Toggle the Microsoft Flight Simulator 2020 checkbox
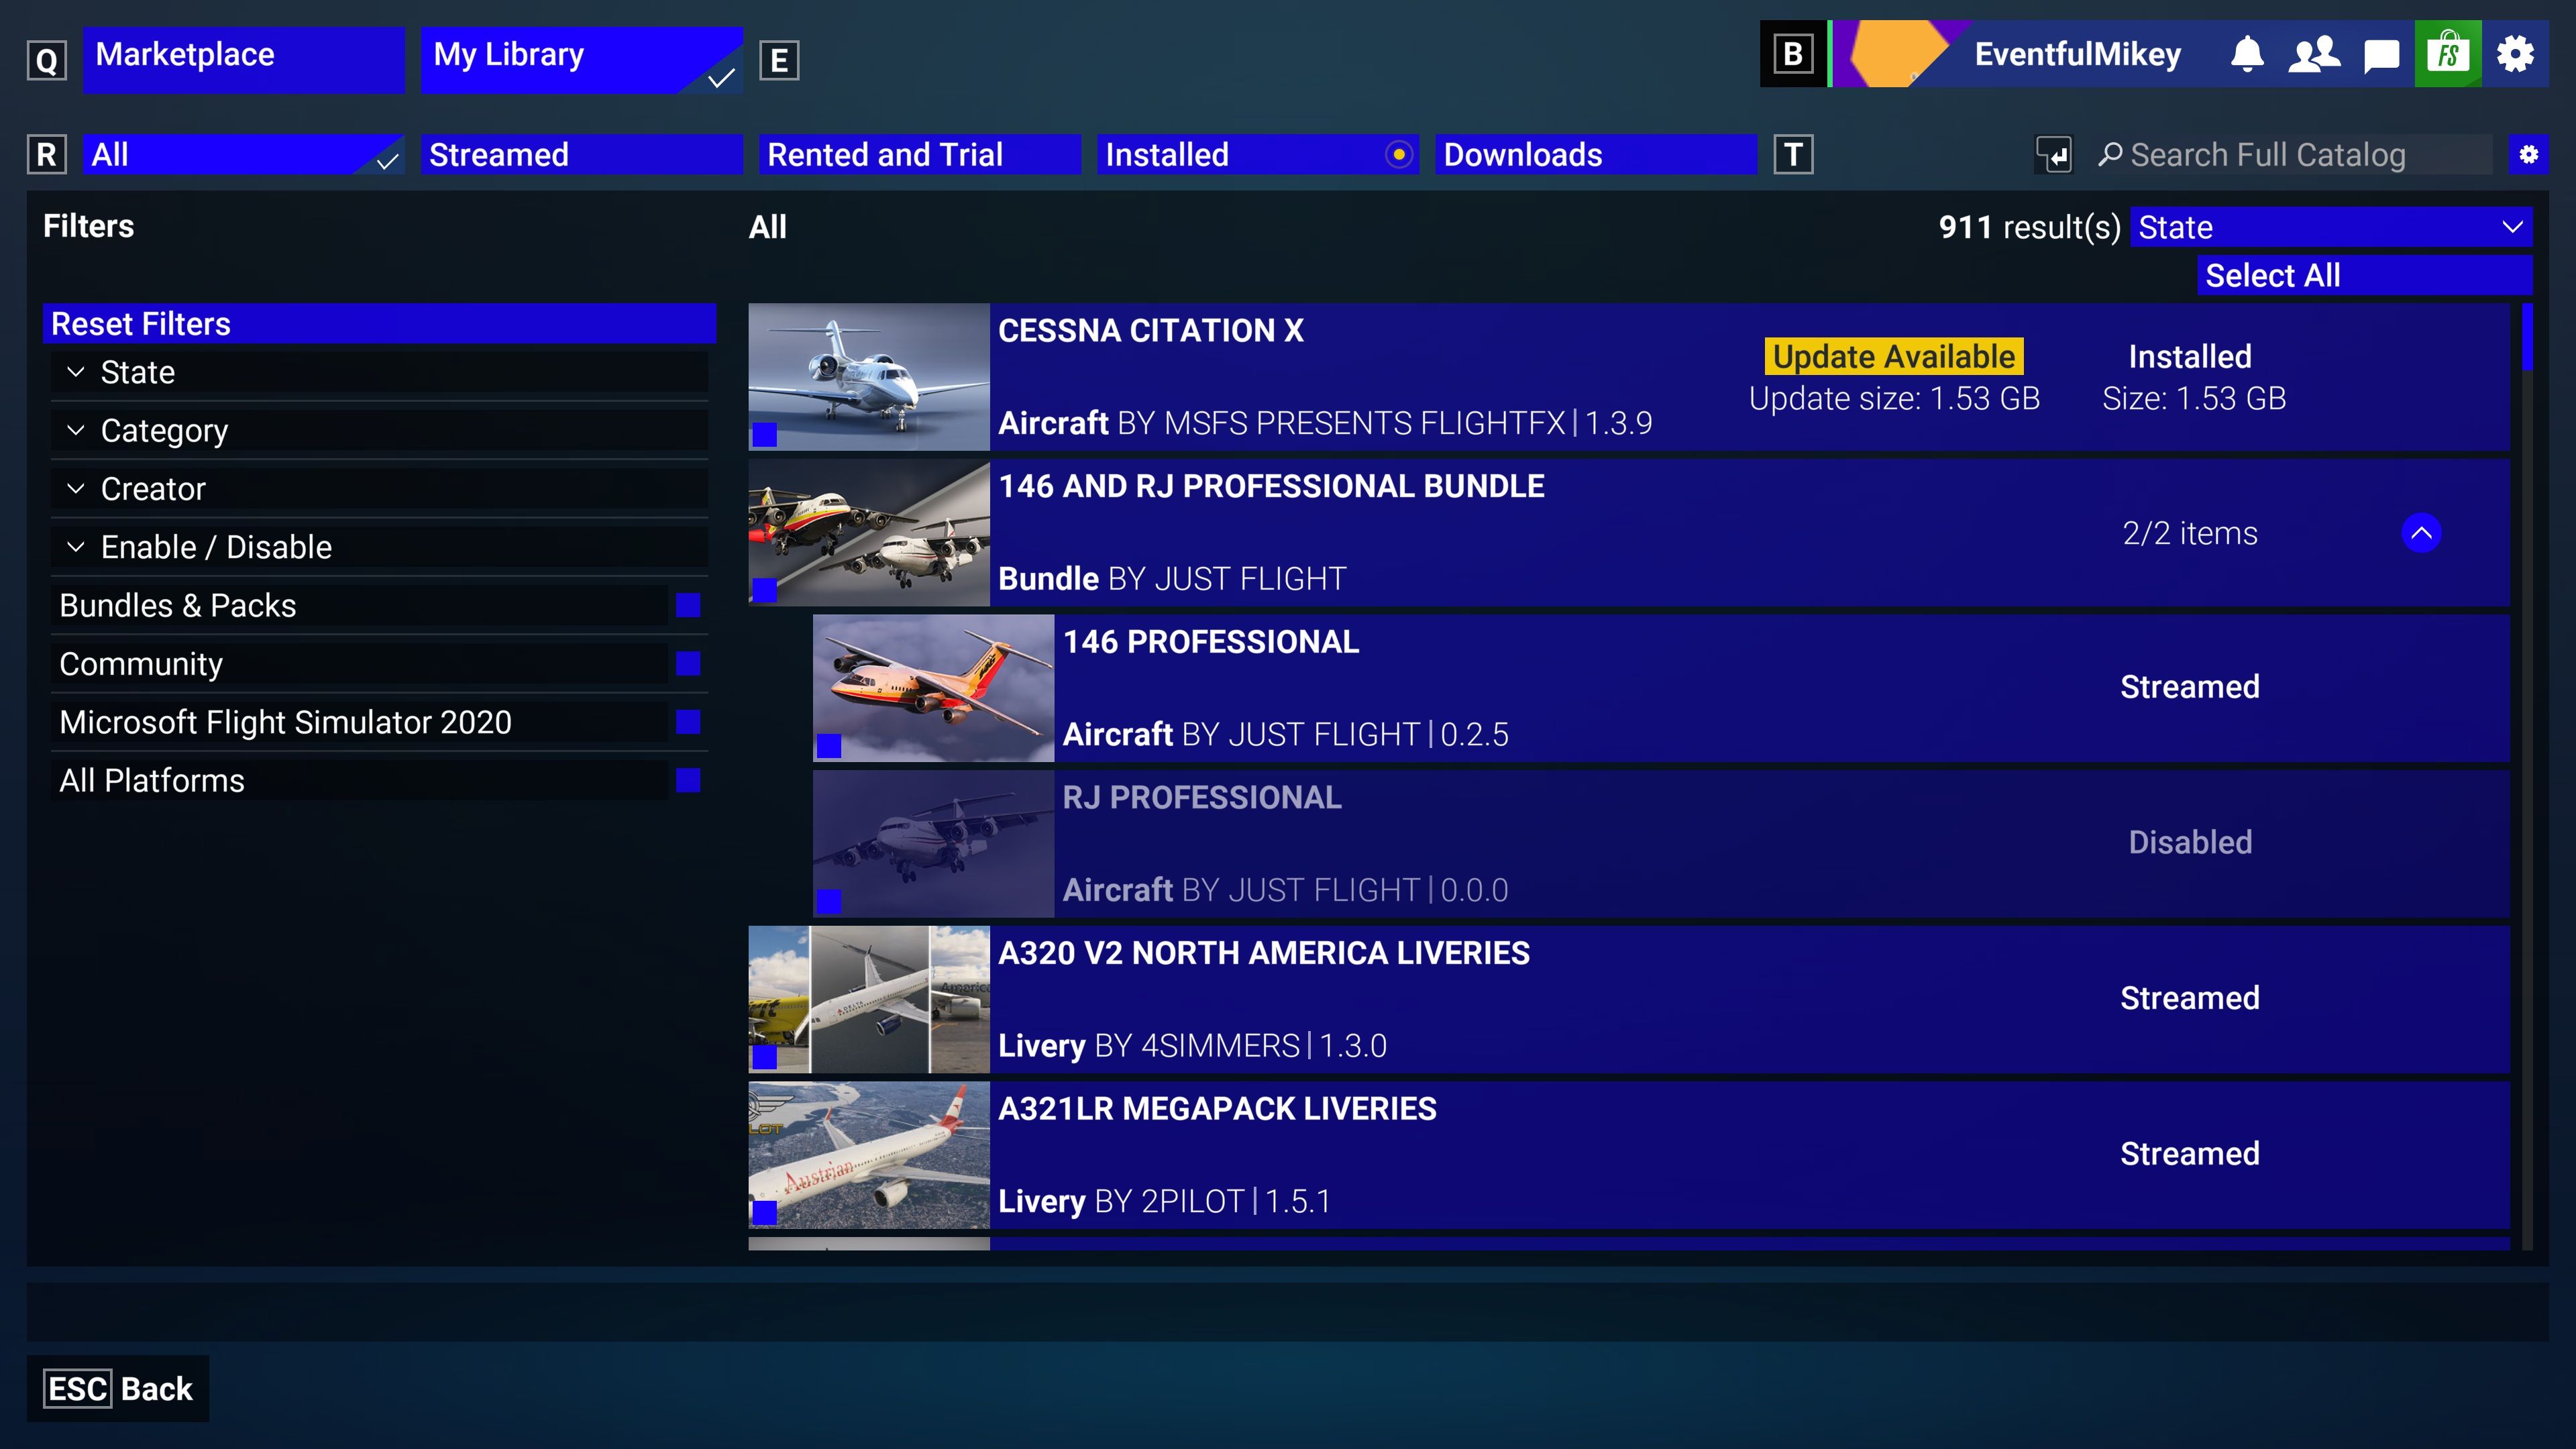The width and height of the screenshot is (2576, 1449). (688, 722)
